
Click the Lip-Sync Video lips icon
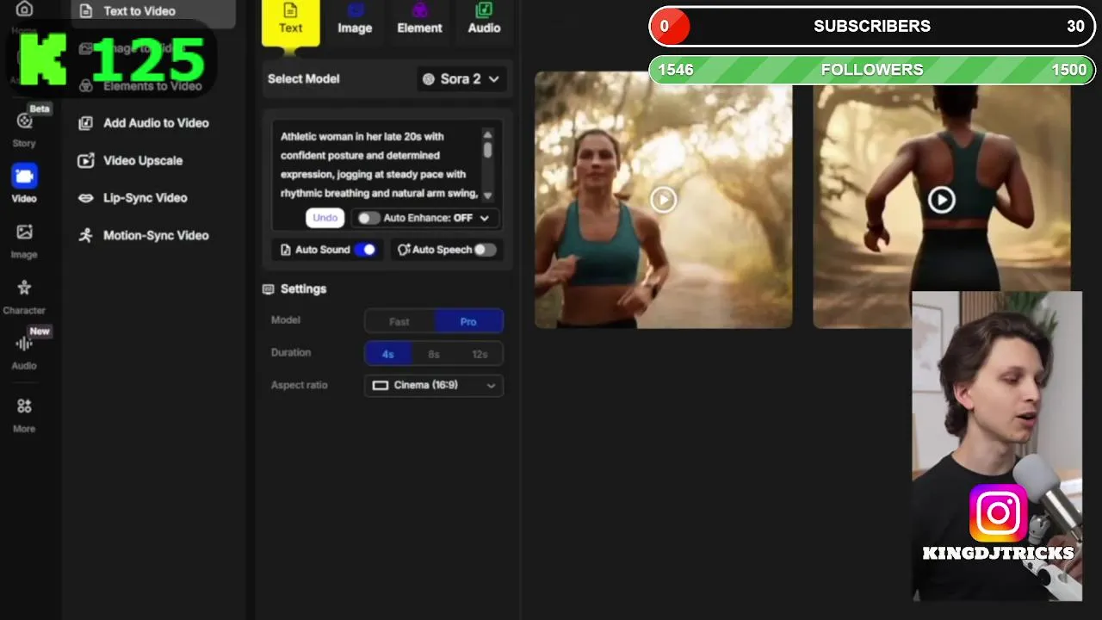tap(85, 198)
